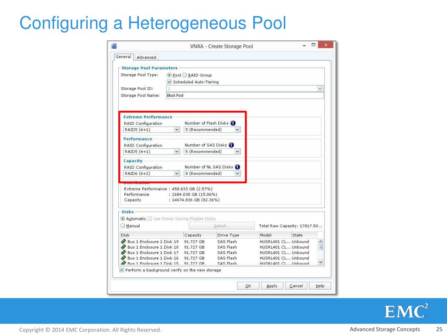
Task: Click the disk icon for Bus 1 Enclosure 1 Disk 18
Action: [124, 247]
